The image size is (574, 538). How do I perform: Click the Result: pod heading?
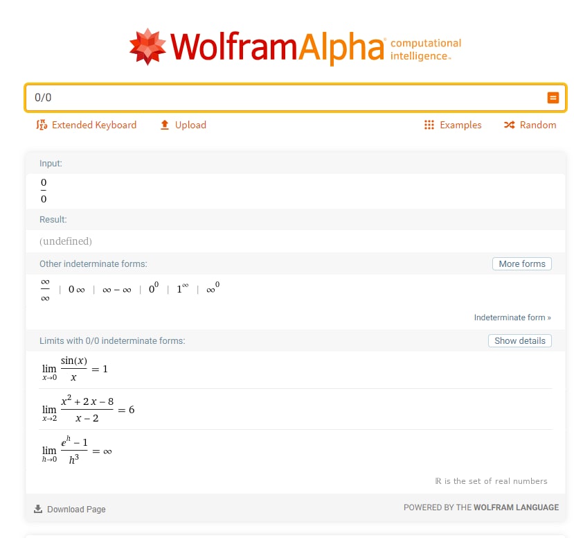[x=53, y=220]
